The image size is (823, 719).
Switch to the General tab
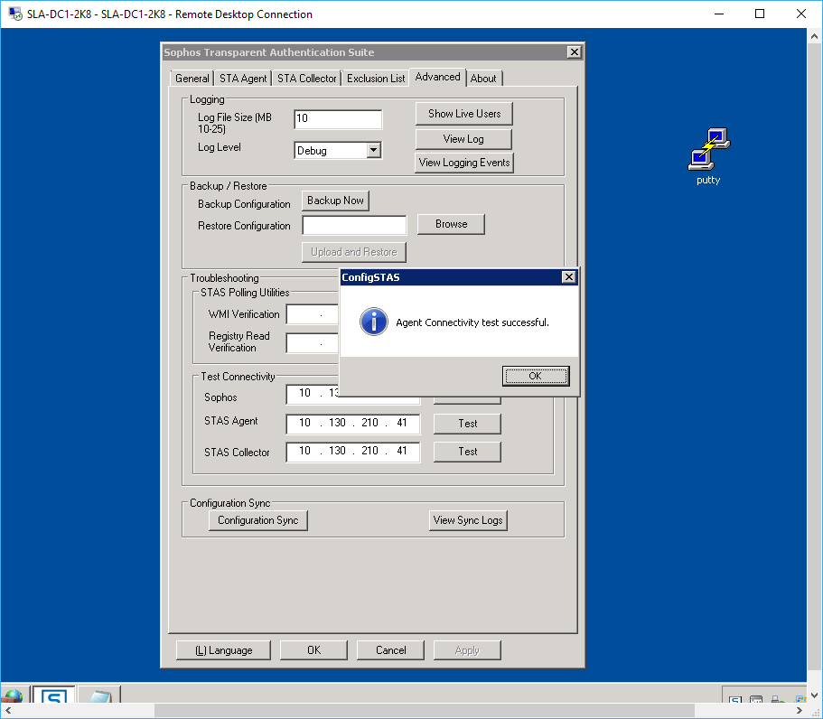tap(192, 79)
